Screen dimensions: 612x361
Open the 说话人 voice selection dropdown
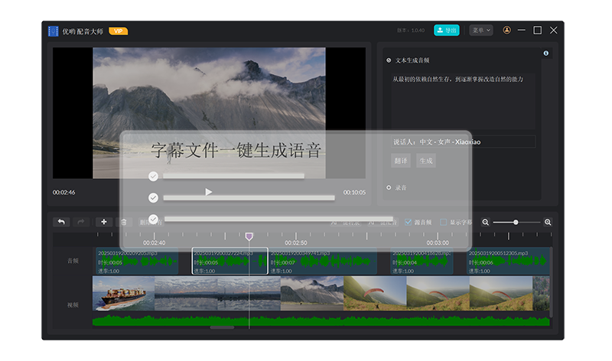click(x=463, y=141)
